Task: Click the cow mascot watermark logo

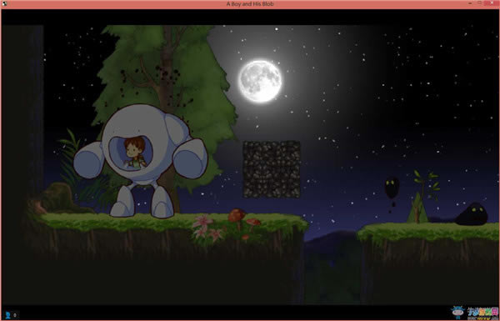Action: 457,311
